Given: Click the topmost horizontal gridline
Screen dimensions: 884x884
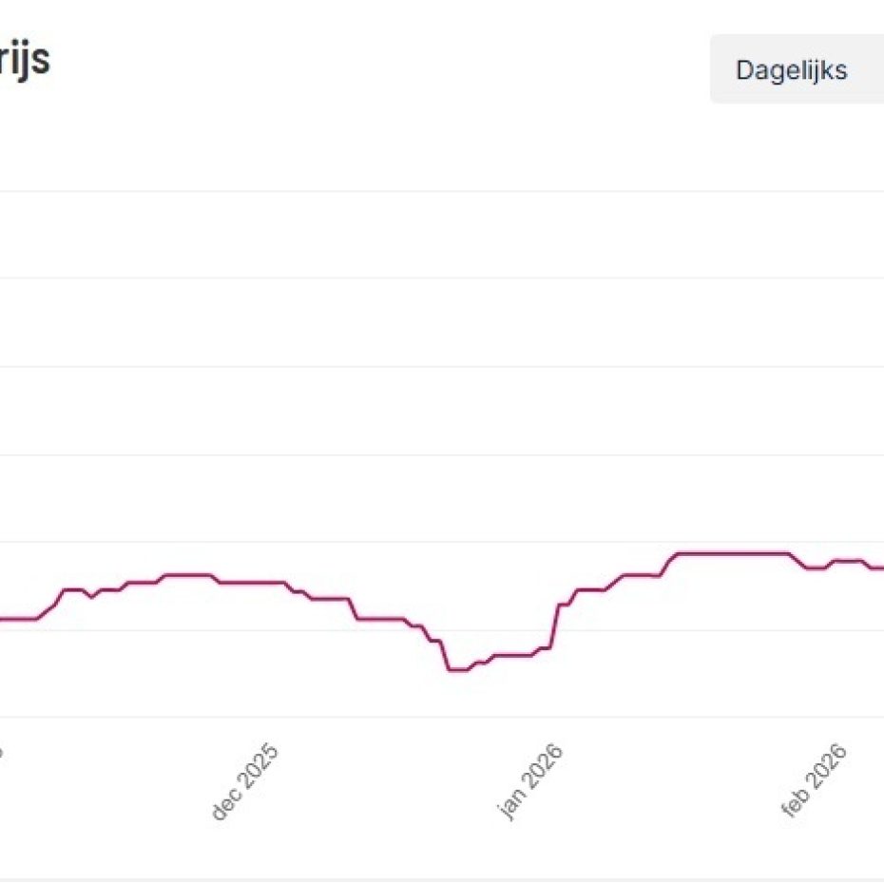Looking at the screenshot, I should (x=442, y=191).
